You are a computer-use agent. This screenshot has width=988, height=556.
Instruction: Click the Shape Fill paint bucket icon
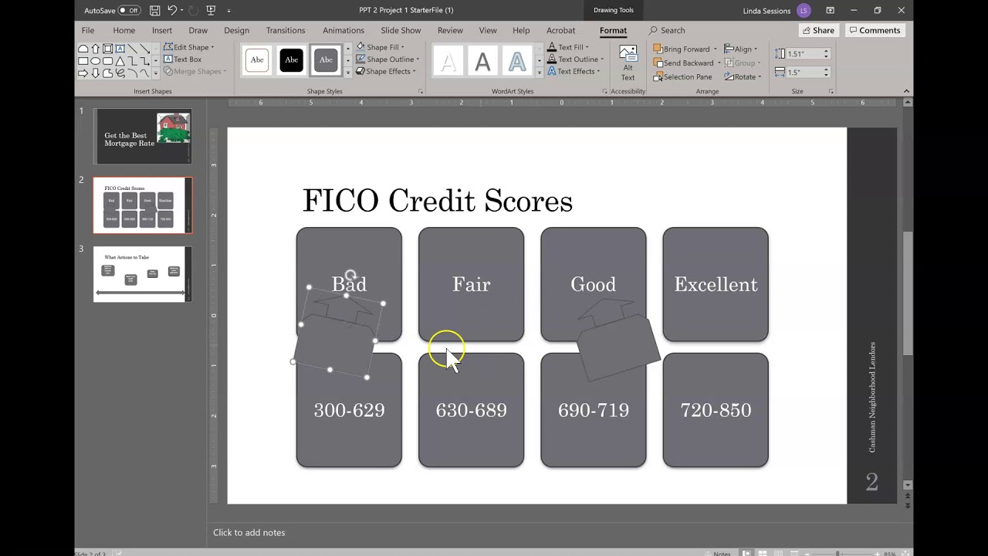click(x=360, y=47)
